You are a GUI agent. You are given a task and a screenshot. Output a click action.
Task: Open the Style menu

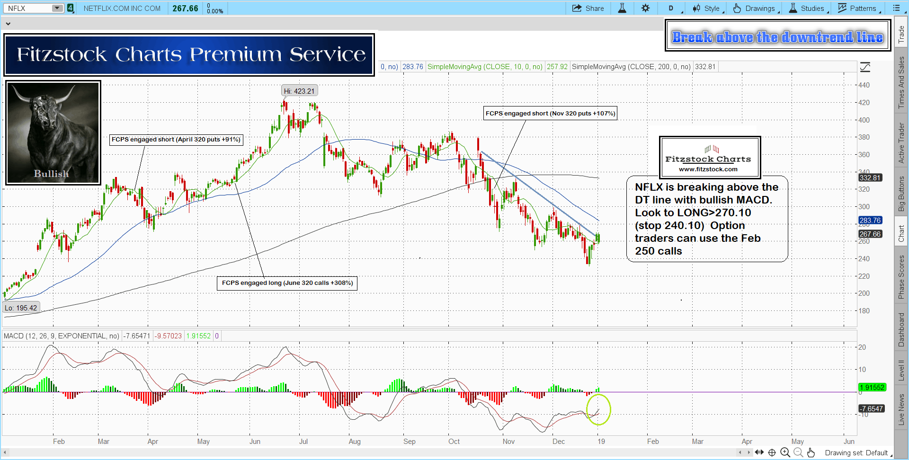coord(706,9)
